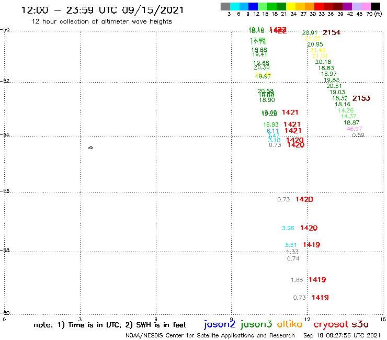Screen dimensions: 387x340
Task: Click the cyan value 3.26
Action: coord(288,228)
